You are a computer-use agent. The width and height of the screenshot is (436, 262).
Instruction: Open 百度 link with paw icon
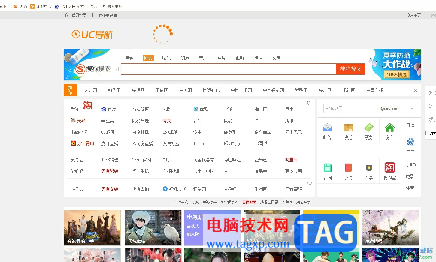[109, 109]
